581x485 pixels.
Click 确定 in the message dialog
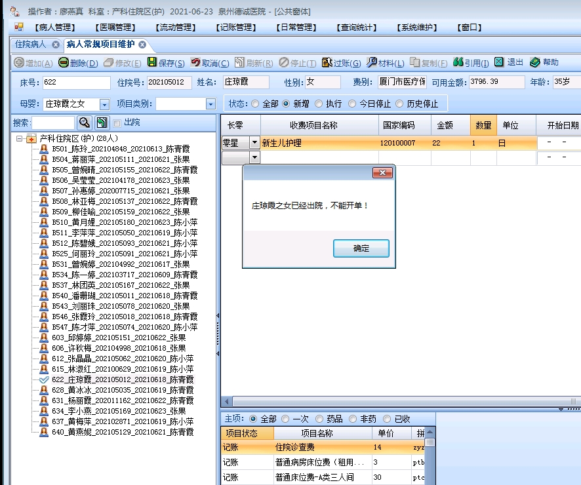pyautogui.click(x=361, y=248)
